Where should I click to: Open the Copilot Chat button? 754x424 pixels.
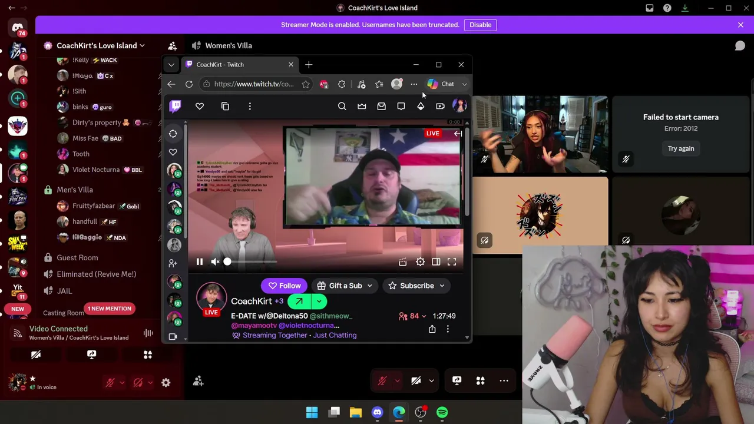coord(441,84)
